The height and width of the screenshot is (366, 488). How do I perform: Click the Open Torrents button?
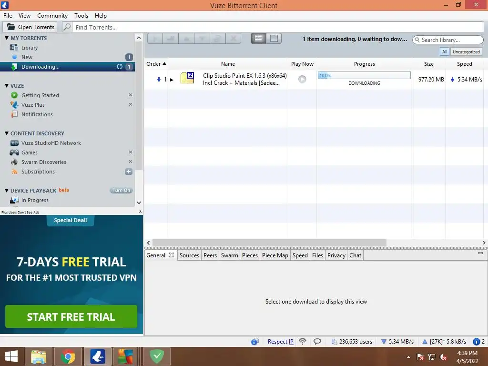30,27
